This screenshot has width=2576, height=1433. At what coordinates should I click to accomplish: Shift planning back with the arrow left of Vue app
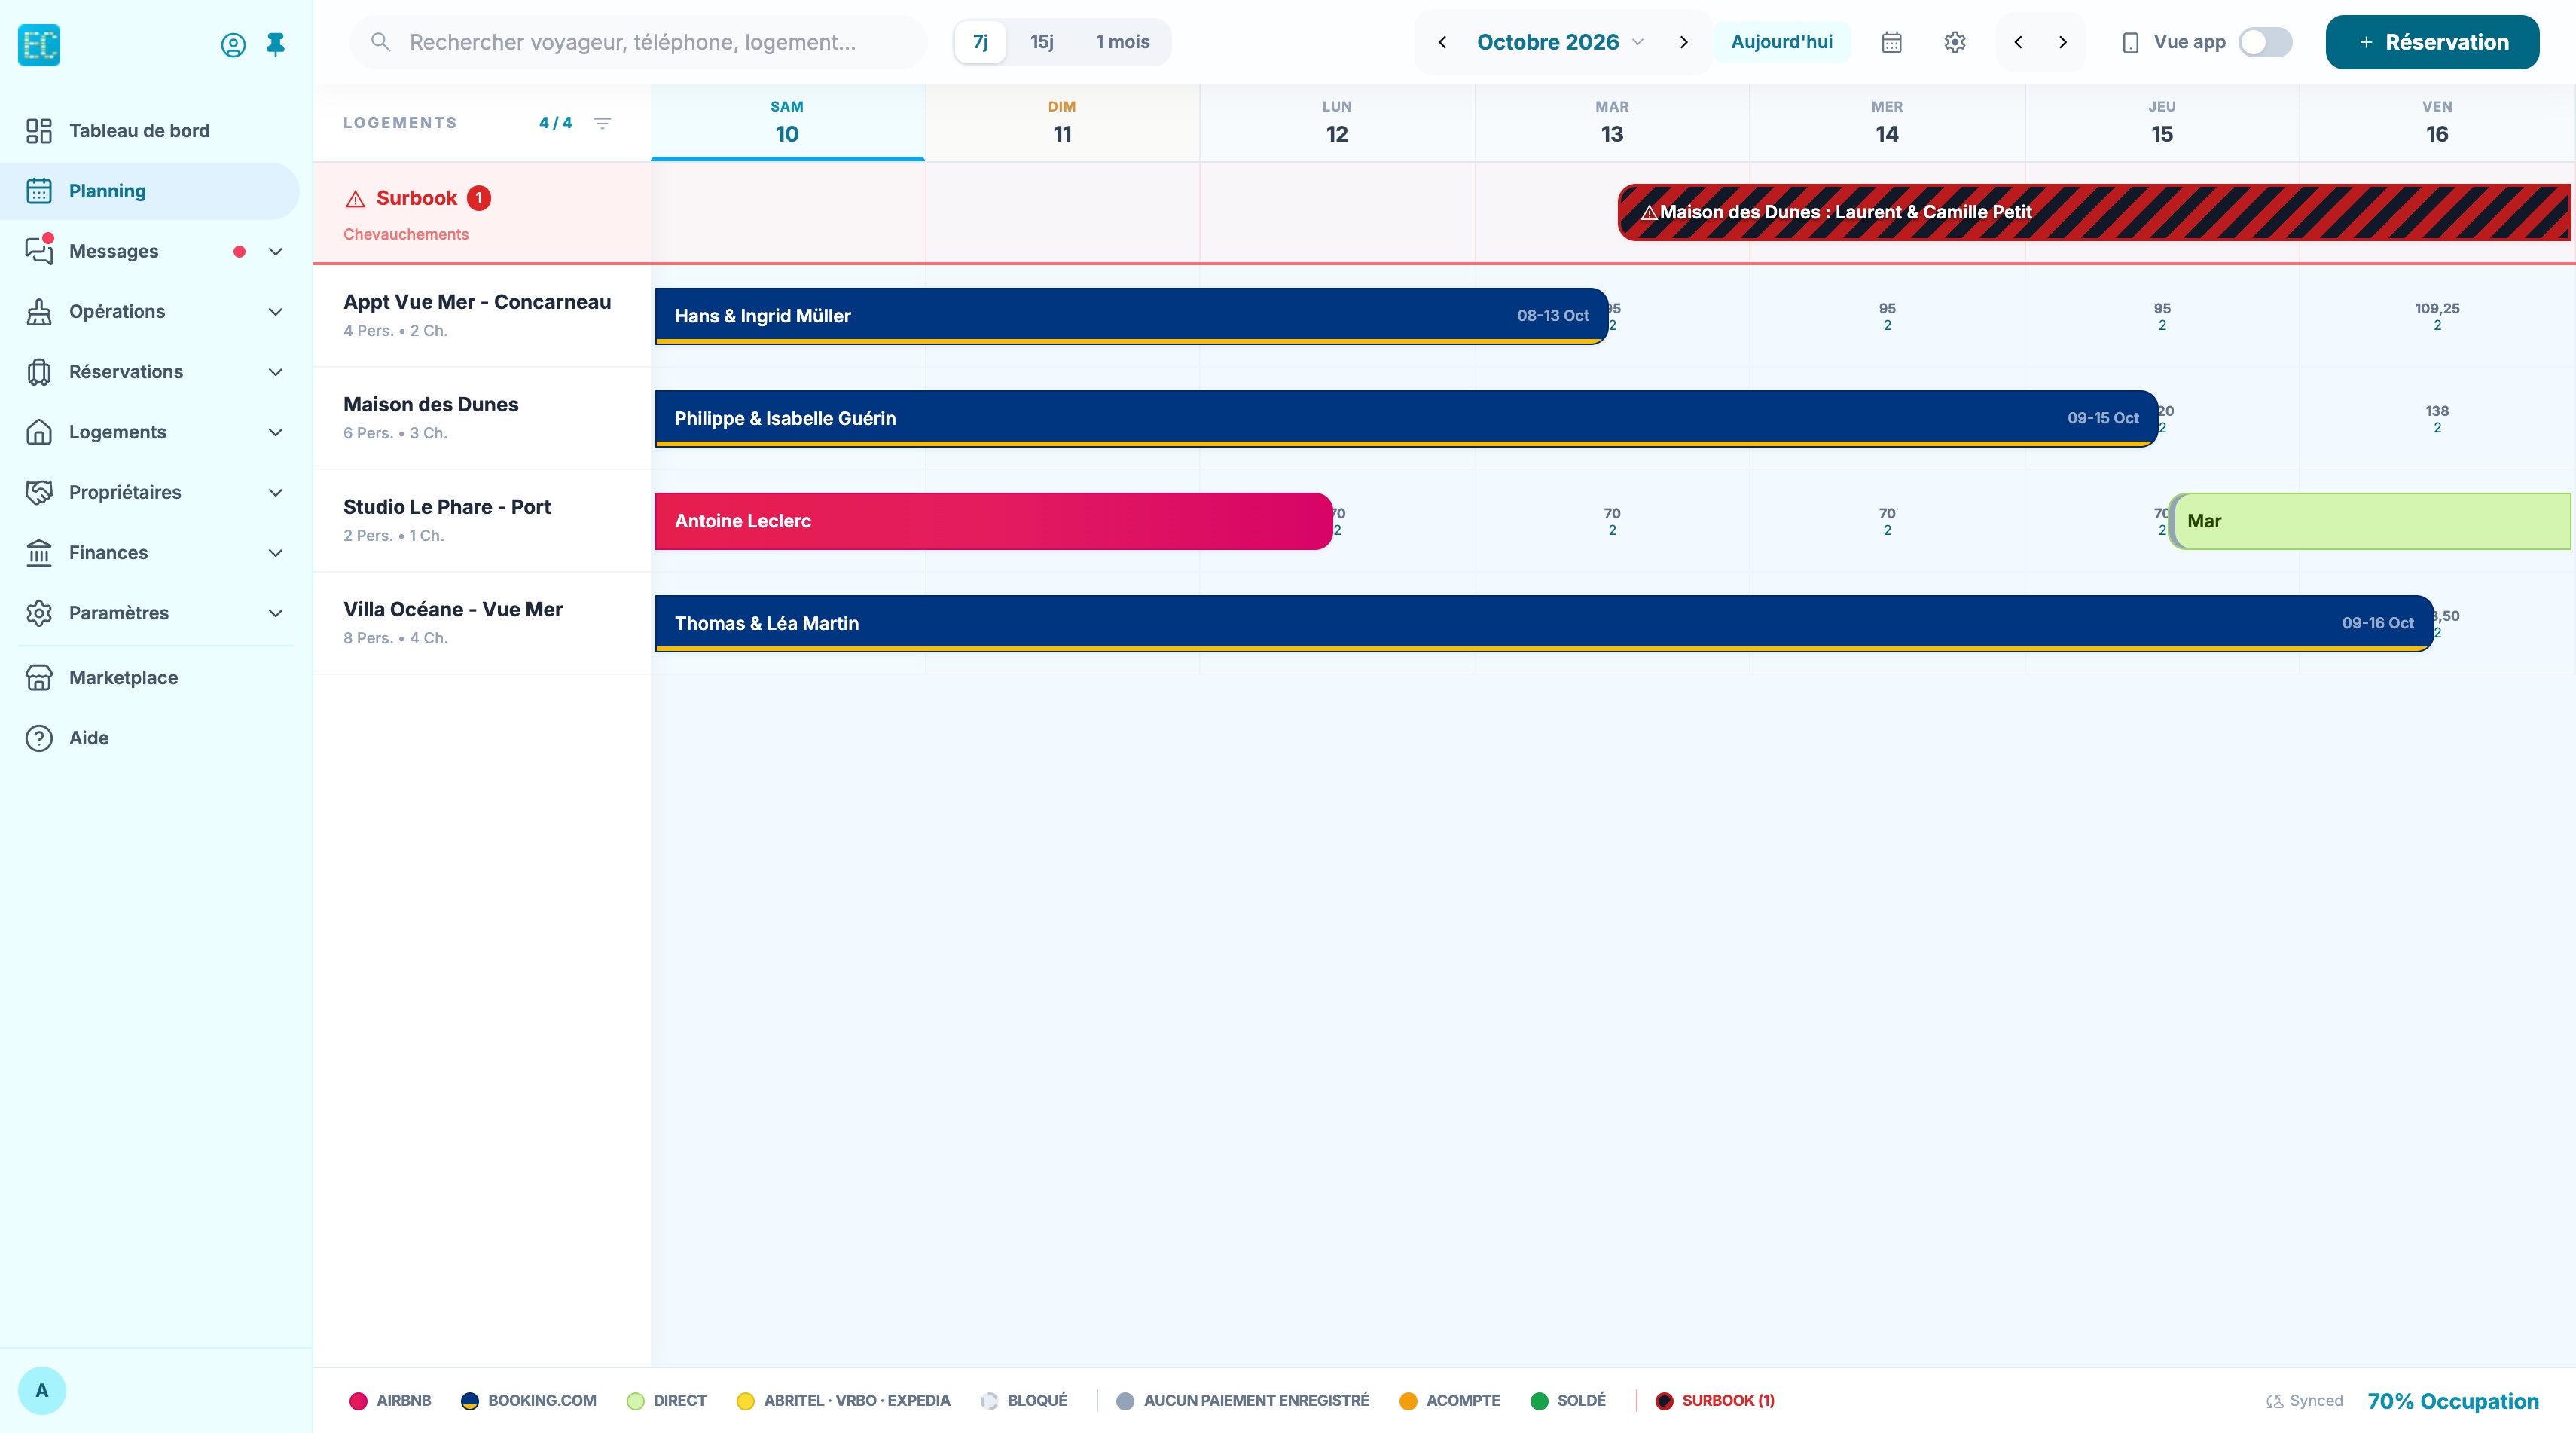tap(2018, 42)
